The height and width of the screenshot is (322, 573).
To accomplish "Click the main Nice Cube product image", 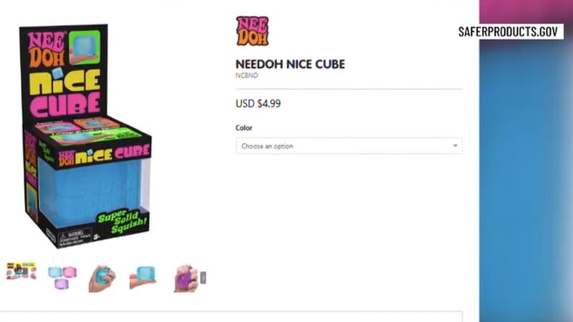I will coord(86,136).
